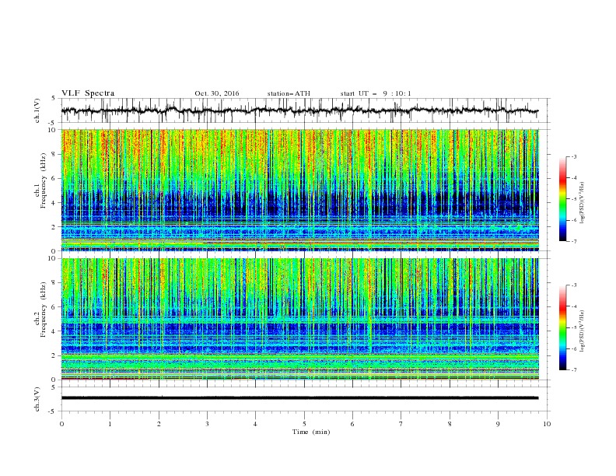Click the "start UT = 9 :10: 1" text

click(x=376, y=93)
